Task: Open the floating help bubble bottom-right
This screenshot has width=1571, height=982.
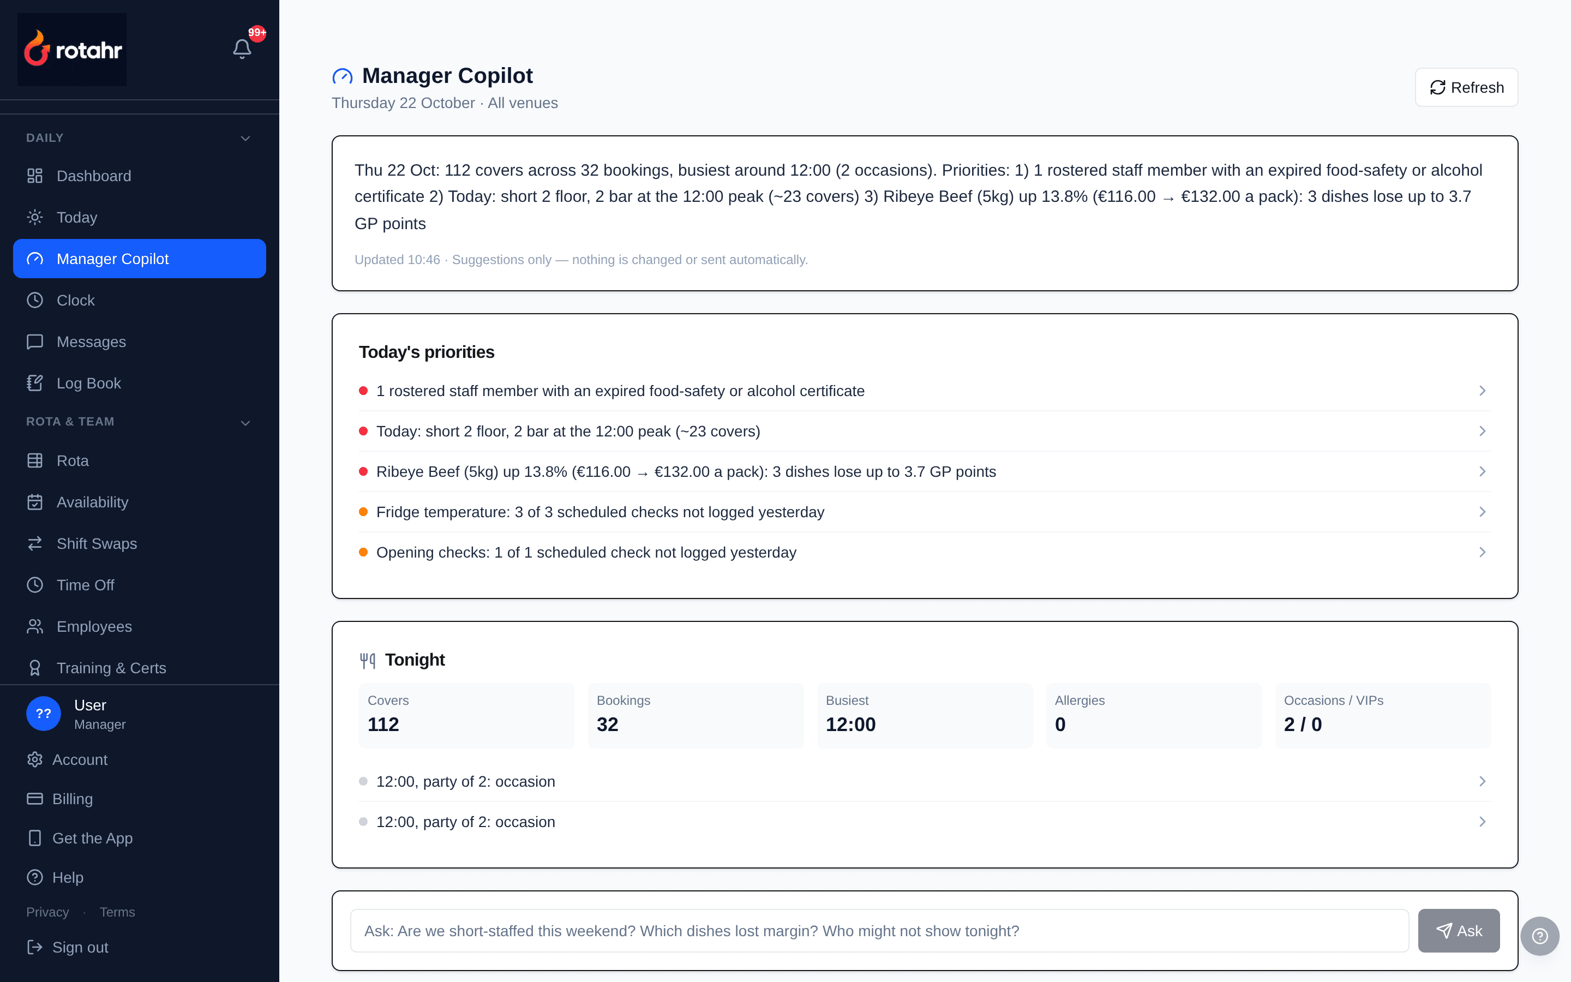Action: click(1540, 936)
